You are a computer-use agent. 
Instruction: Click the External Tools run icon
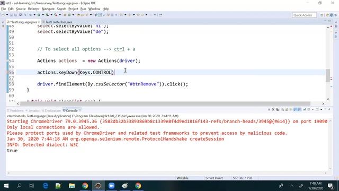[56, 15]
